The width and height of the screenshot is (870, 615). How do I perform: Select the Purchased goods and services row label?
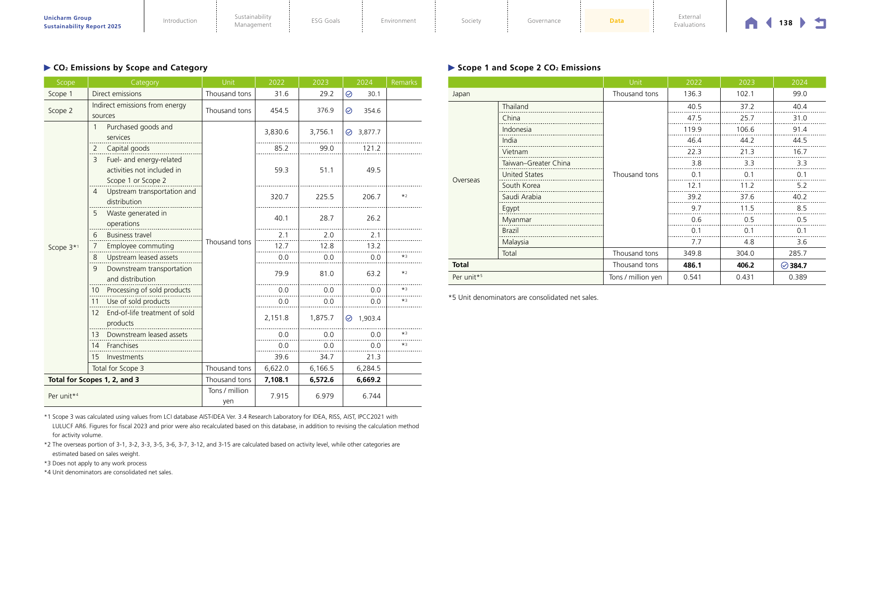pyautogui.click(x=139, y=132)
